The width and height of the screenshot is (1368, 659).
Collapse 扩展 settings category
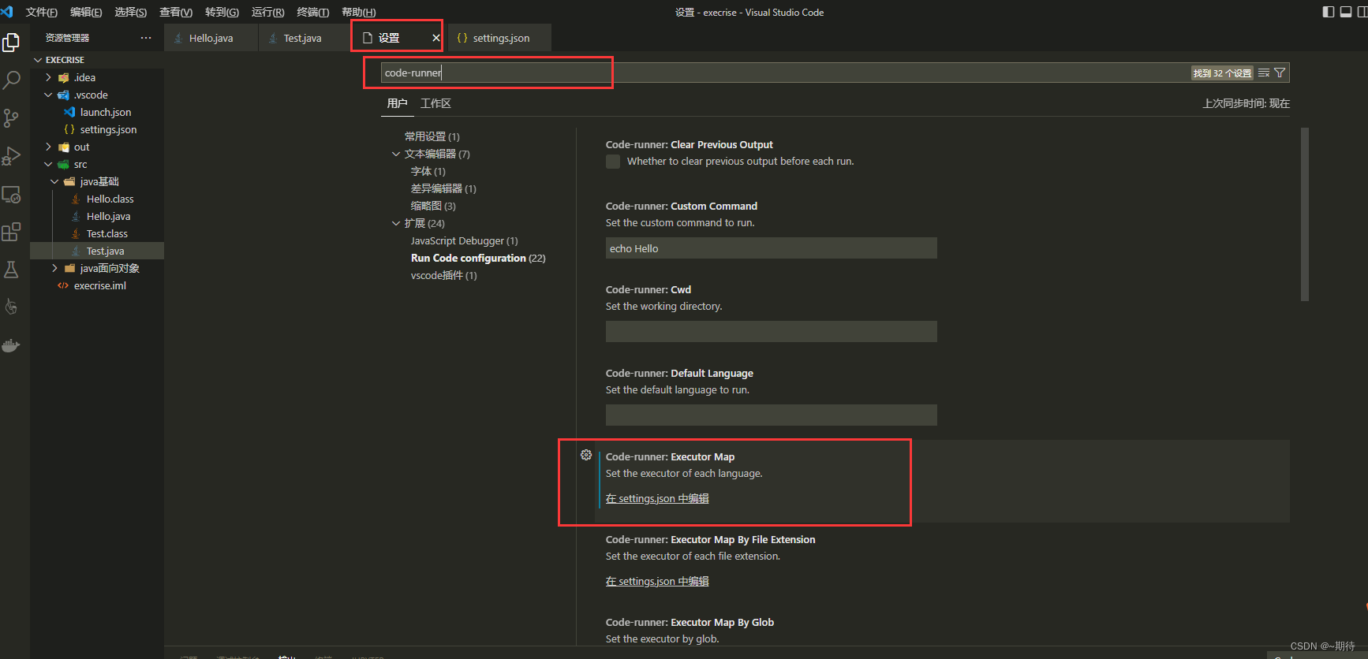point(396,223)
